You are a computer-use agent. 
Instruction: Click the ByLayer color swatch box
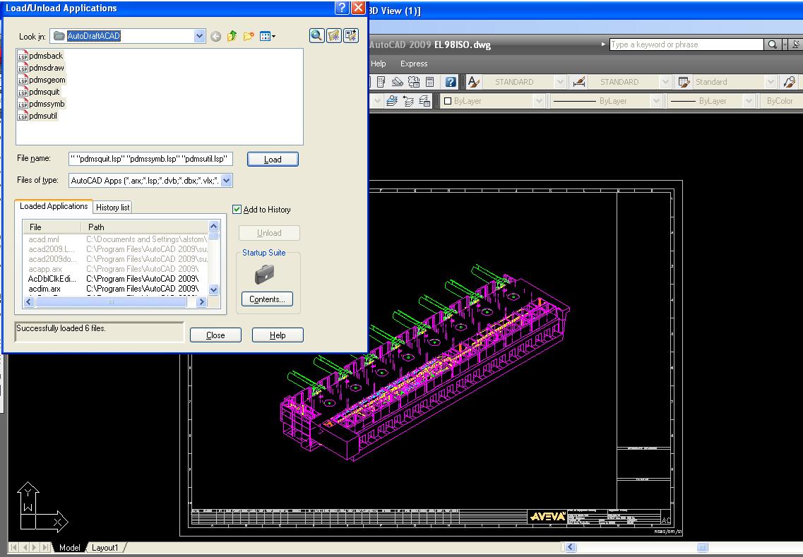[448, 101]
